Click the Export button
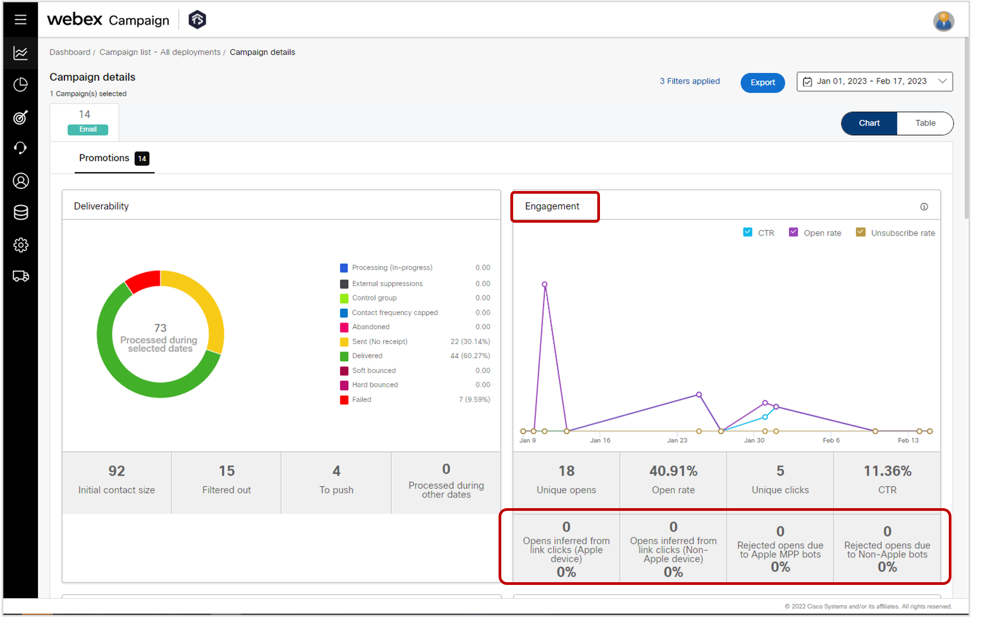The image size is (981, 623). (x=763, y=83)
